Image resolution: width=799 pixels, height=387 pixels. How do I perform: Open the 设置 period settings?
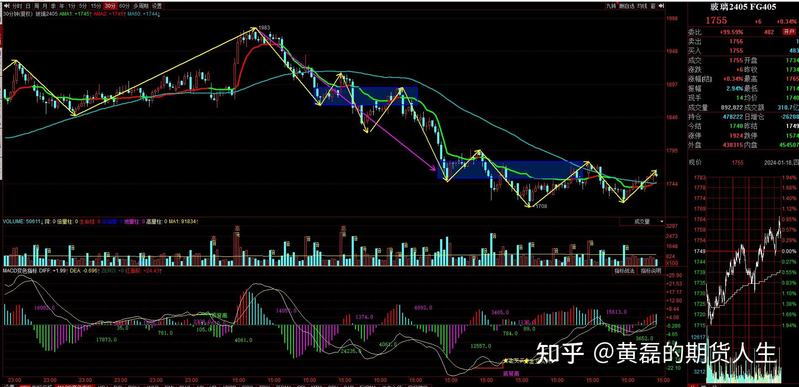tap(157, 6)
